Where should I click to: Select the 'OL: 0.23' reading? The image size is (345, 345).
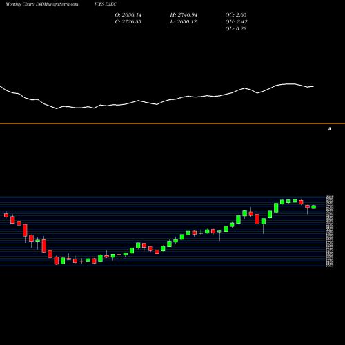(x=236, y=29)
